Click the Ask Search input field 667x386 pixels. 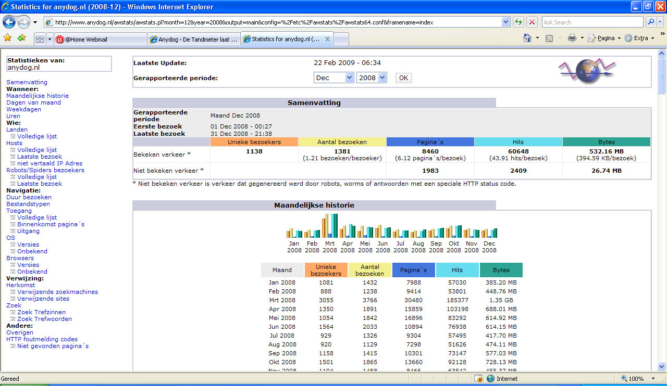[593, 22]
